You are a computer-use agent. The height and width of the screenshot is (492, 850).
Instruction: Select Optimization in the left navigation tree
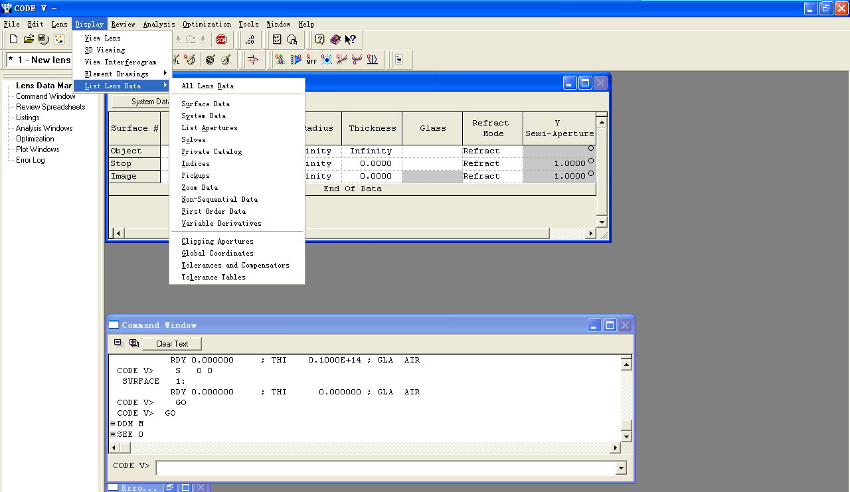click(35, 139)
